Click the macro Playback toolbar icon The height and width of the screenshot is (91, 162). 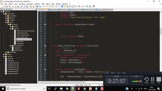tap(85, 6)
